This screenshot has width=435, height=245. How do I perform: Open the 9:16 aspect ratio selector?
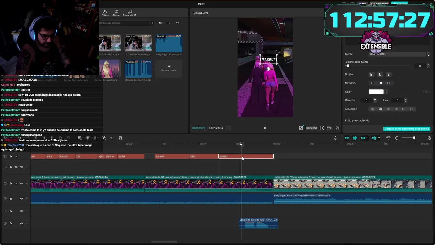coord(329,128)
